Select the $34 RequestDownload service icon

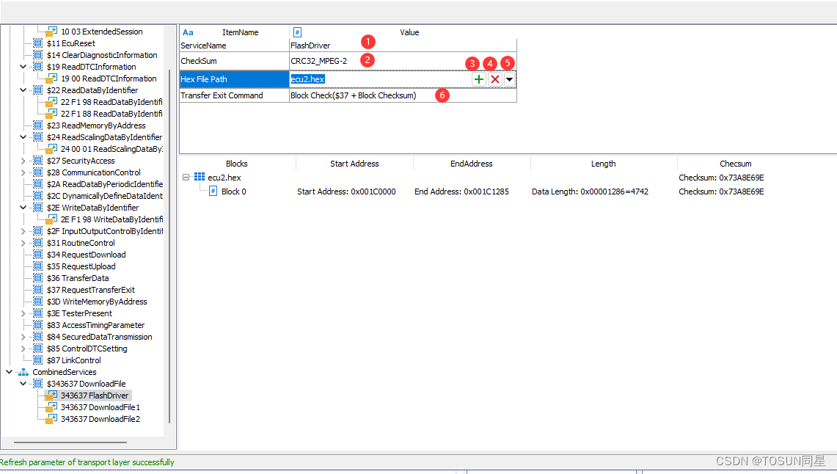coord(38,255)
